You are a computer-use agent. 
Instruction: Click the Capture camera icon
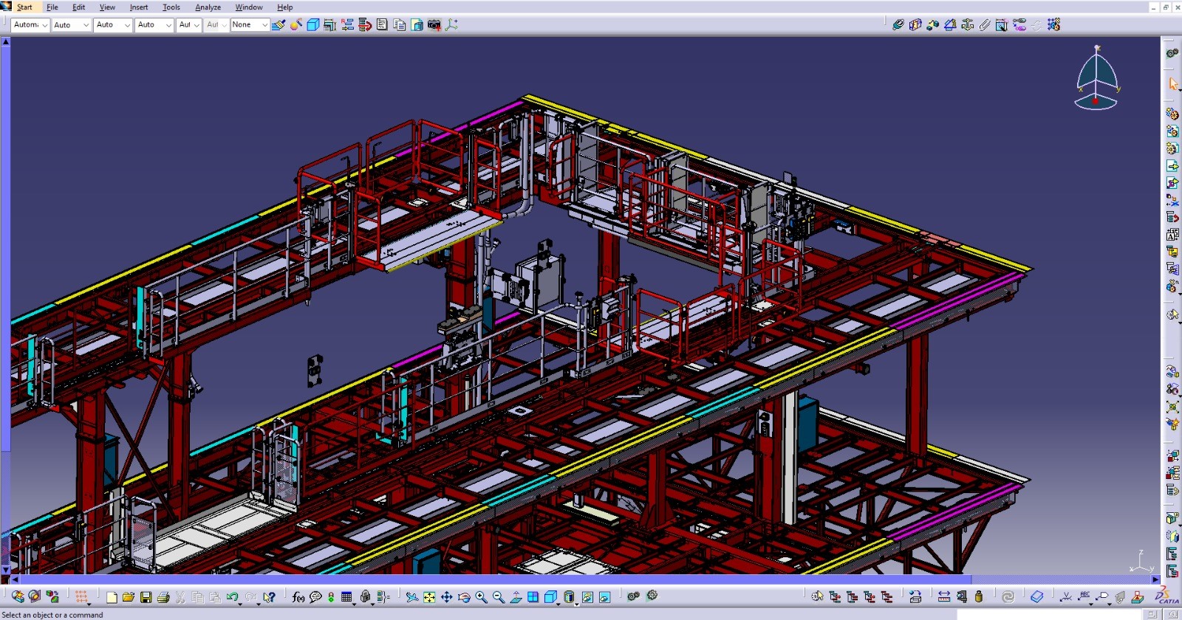tap(434, 25)
